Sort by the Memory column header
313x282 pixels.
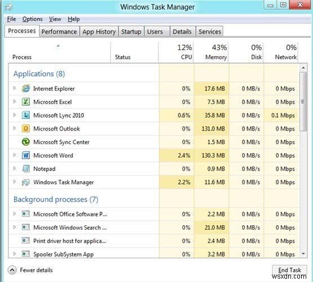click(211, 52)
